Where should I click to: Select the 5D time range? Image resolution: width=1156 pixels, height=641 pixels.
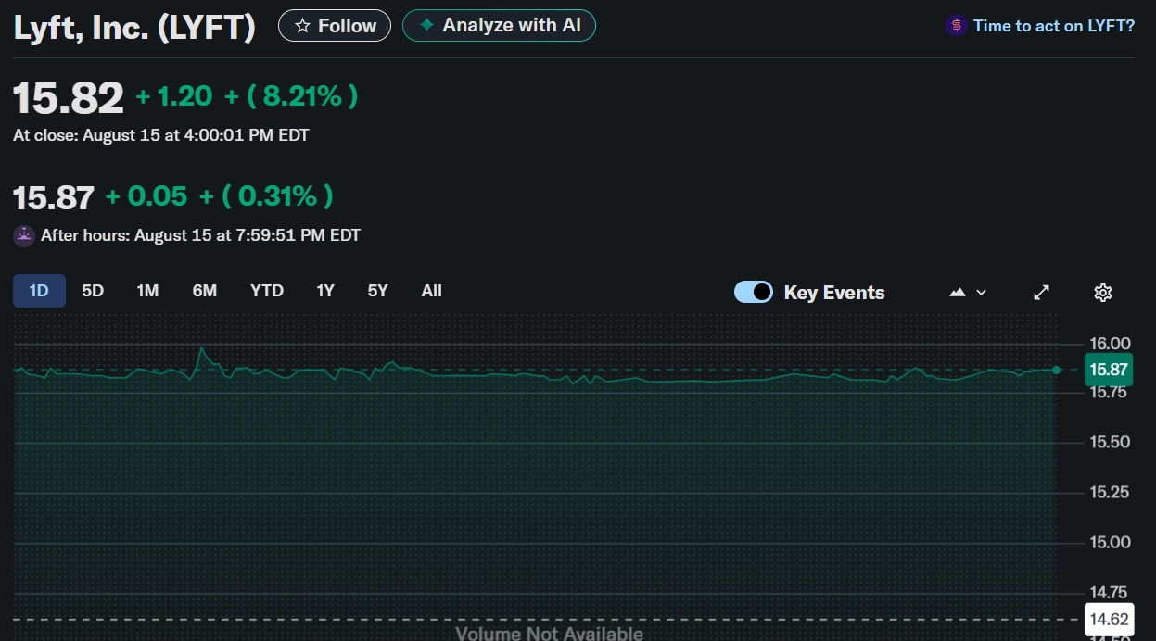click(93, 291)
